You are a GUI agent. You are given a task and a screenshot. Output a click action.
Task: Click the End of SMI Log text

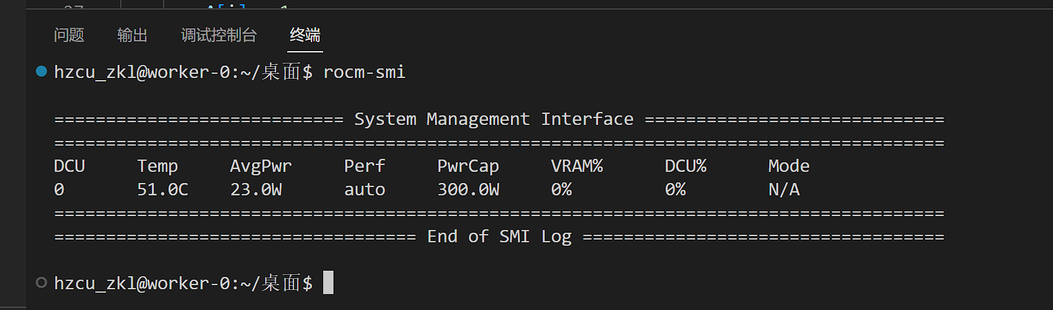click(x=499, y=237)
